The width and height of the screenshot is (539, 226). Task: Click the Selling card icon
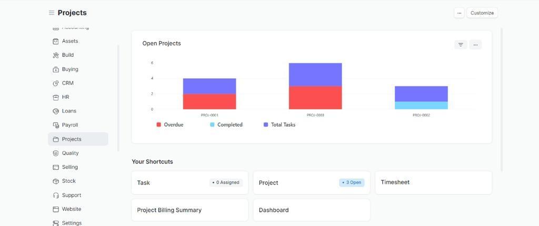pos(56,167)
